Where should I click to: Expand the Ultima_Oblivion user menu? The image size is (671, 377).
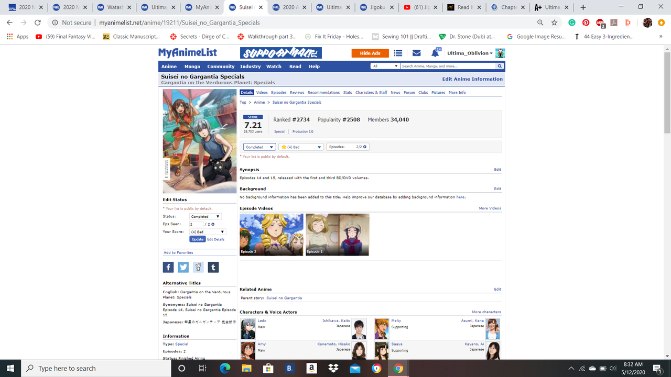coord(470,53)
